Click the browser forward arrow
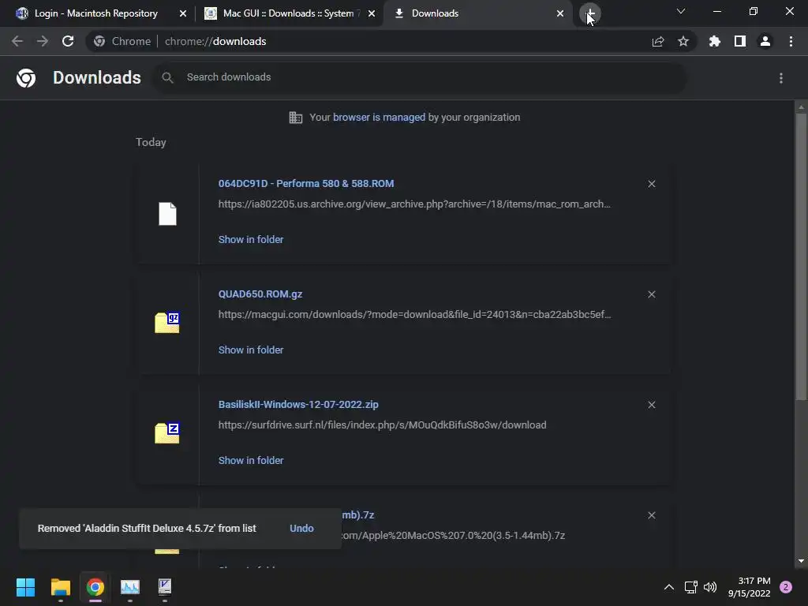Image resolution: width=808 pixels, height=606 pixels. pos(43,41)
